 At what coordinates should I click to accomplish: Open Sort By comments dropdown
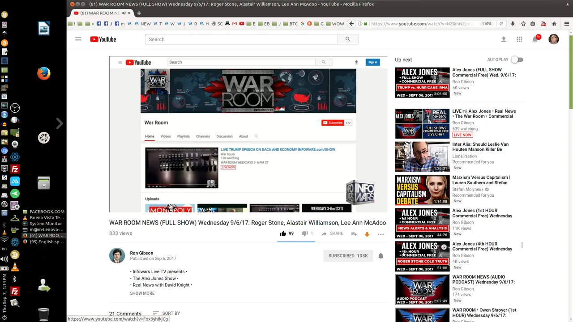[166, 314]
